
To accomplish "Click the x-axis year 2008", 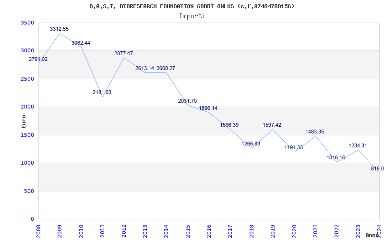I will coord(38,231).
